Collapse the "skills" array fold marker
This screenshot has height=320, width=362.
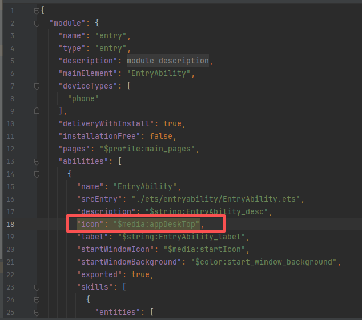37,287
